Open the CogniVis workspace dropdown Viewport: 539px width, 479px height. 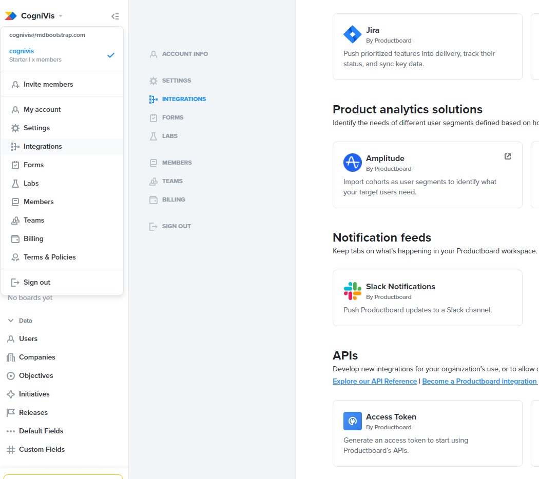coord(34,16)
